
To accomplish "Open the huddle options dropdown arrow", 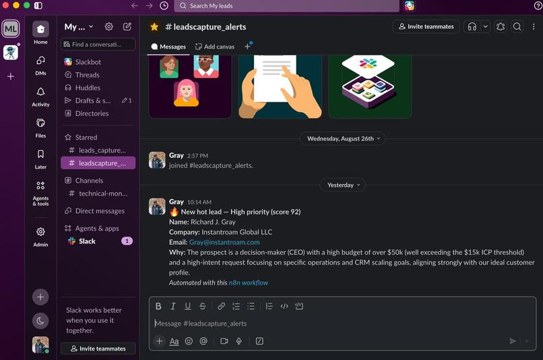I will (485, 27).
